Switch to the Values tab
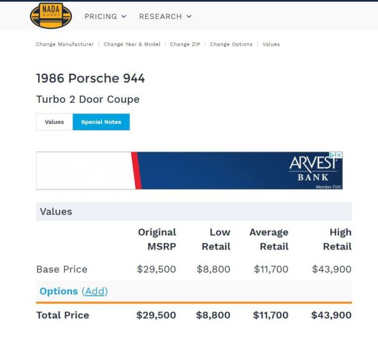The height and width of the screenshot is (337, 378). point(54,122)
